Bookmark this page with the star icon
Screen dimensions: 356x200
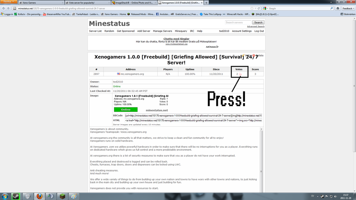252,9
